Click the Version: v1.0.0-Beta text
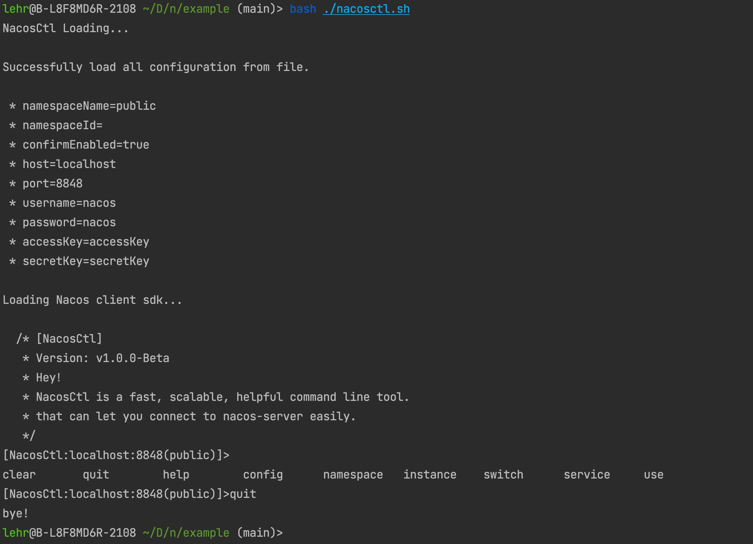The height and width of the screenshot is (544, 753). (x=103, y=358)
